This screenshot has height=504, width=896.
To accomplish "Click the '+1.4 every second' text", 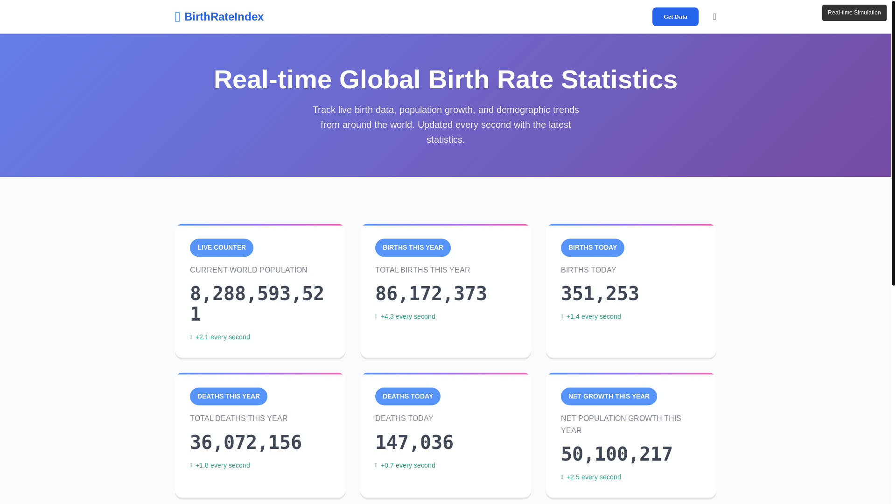I will pos(594,316).
